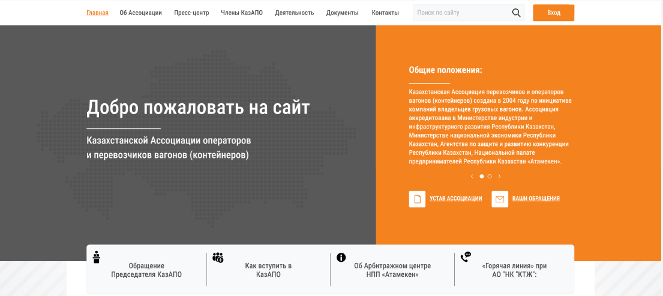Screen dimensions: 663x296
Task: Click the search magnifier icon
Action: (516, 13)
